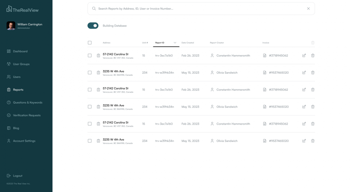Select the checkbox in the last report row

(x=90, y=141)
